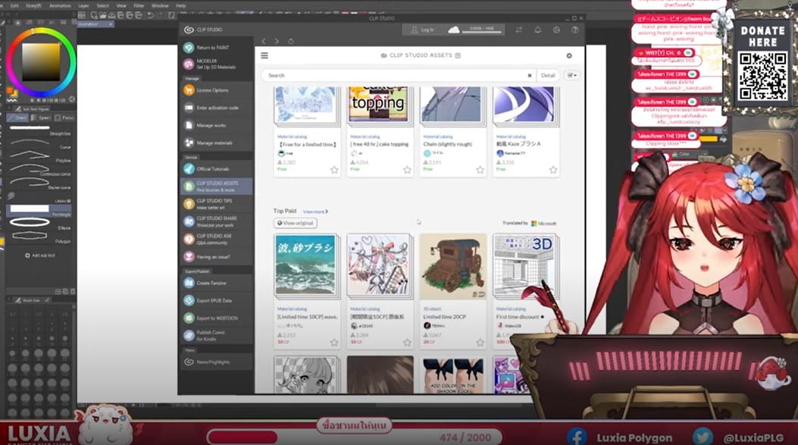Image resolution: width=798 pixels, height=445 pixels.
Task: Select the Ellipse sub tool
Action: 39,224
